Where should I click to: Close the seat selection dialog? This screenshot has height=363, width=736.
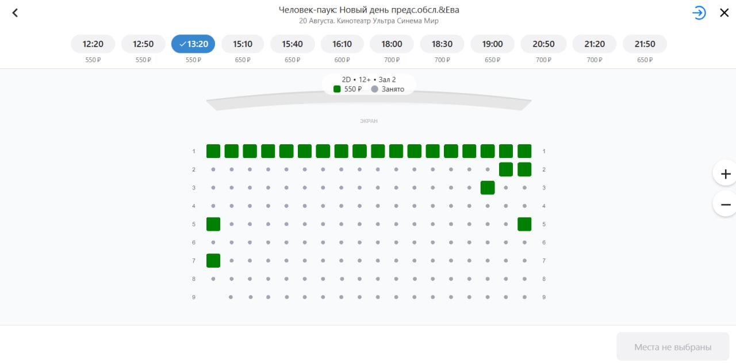(724, 13)
